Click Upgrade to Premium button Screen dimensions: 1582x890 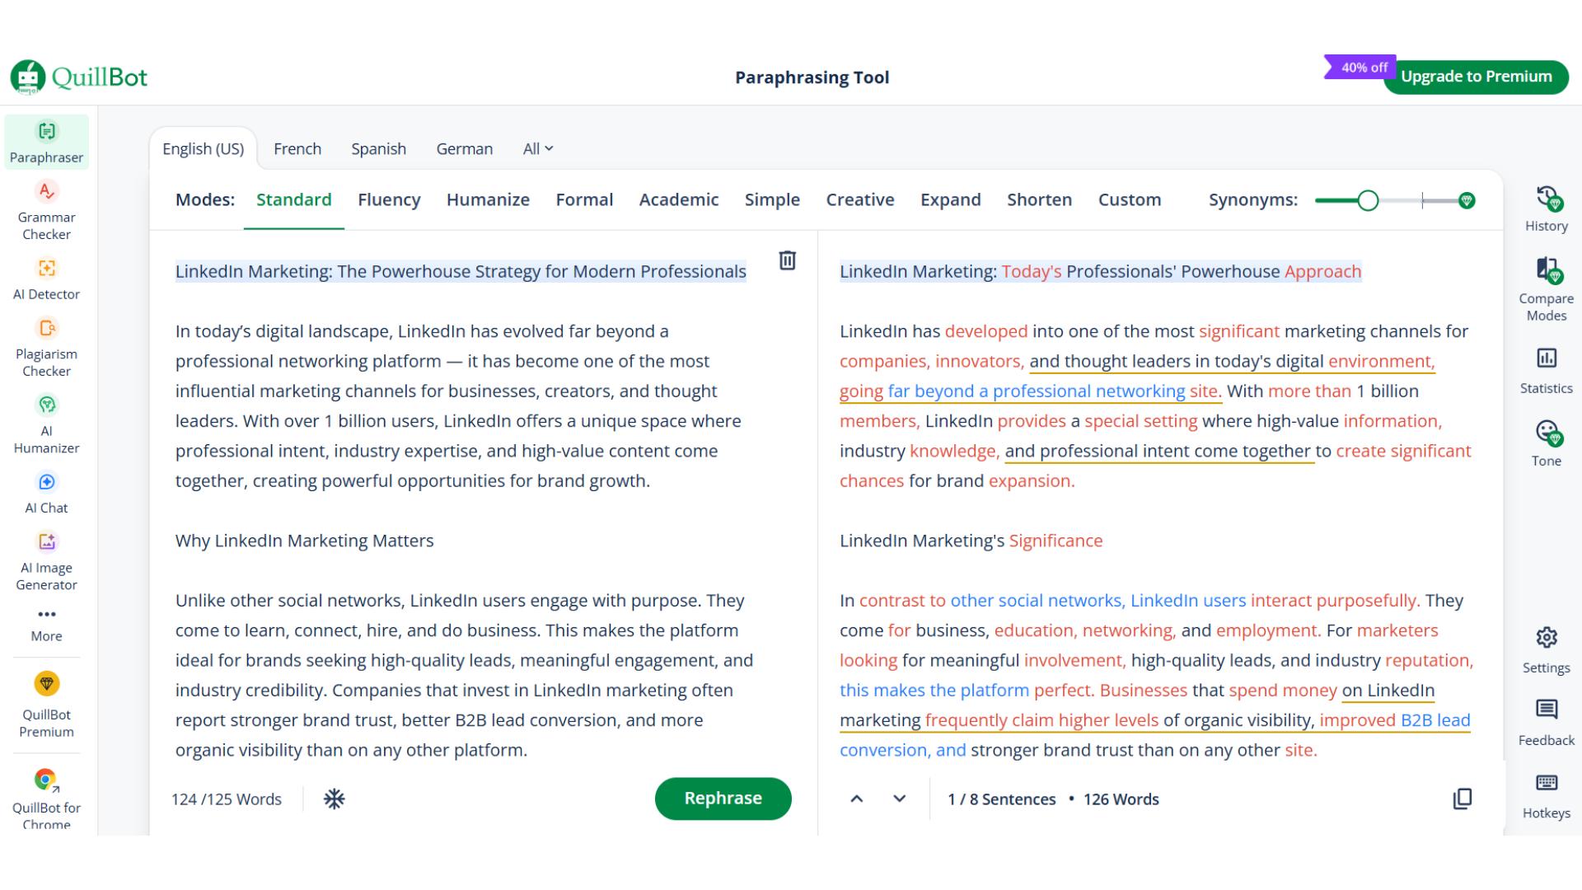[x=1476, y=77]
